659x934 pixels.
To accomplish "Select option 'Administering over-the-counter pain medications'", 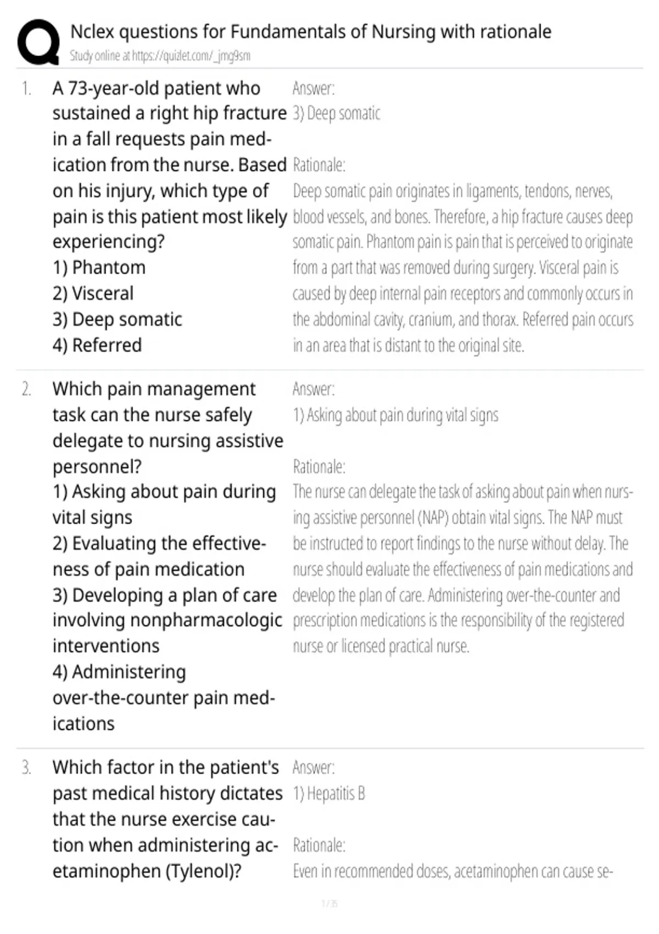I will coord(164,698).
